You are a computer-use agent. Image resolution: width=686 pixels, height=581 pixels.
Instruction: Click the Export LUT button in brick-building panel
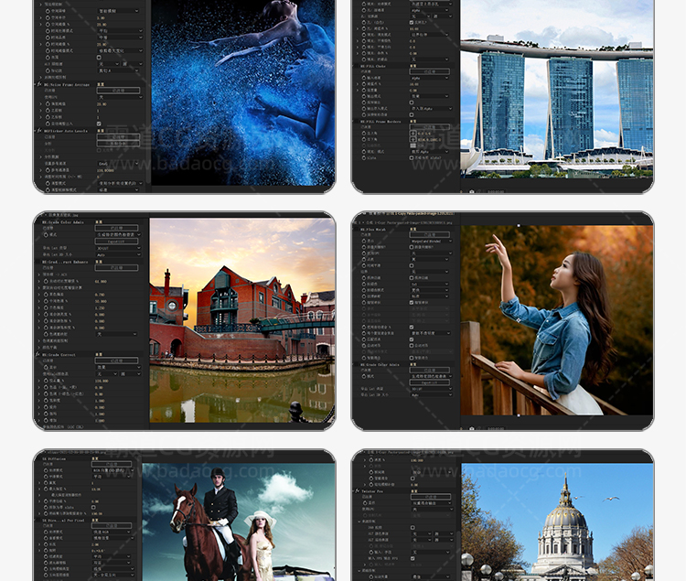pos(116,241)
